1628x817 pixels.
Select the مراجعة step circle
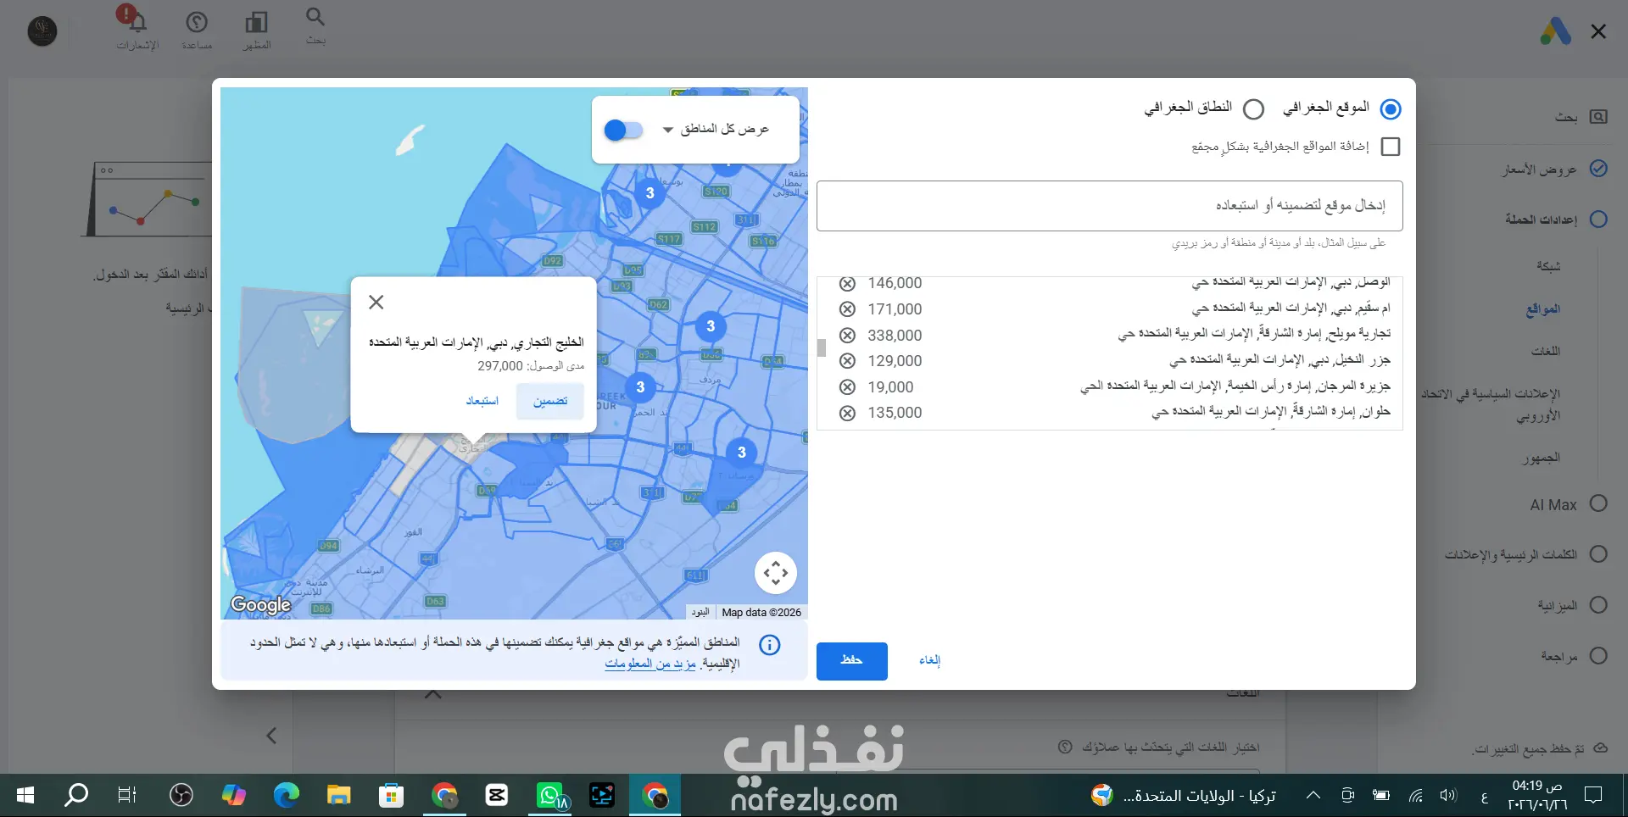click(x=1598, y=656)
